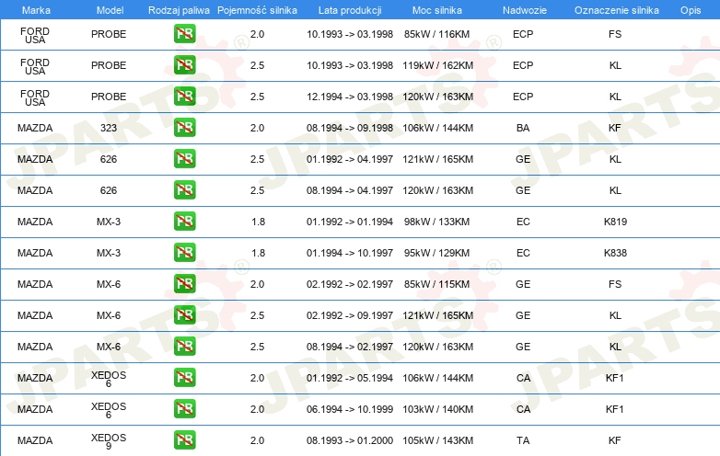
Task: Click the Marka column header
Action: pos(36,10)
